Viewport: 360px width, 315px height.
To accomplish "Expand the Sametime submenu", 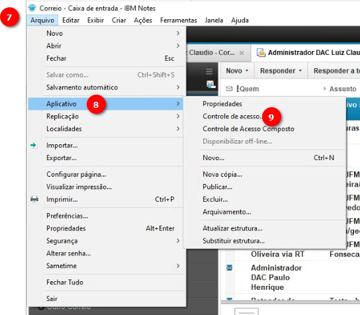I will pos(106,265).
